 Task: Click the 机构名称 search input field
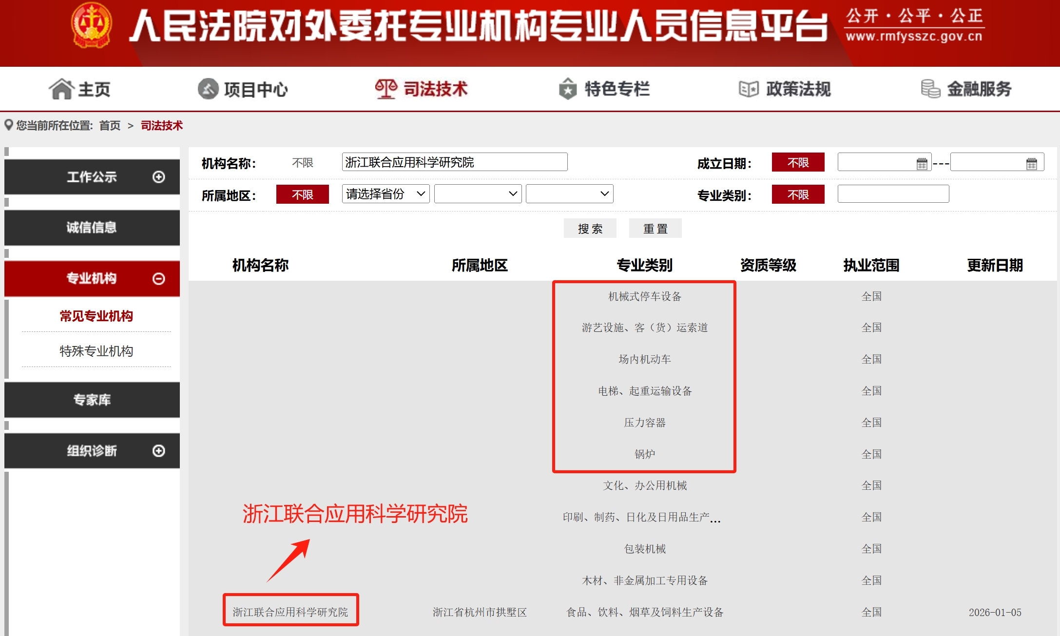[455, 162]
